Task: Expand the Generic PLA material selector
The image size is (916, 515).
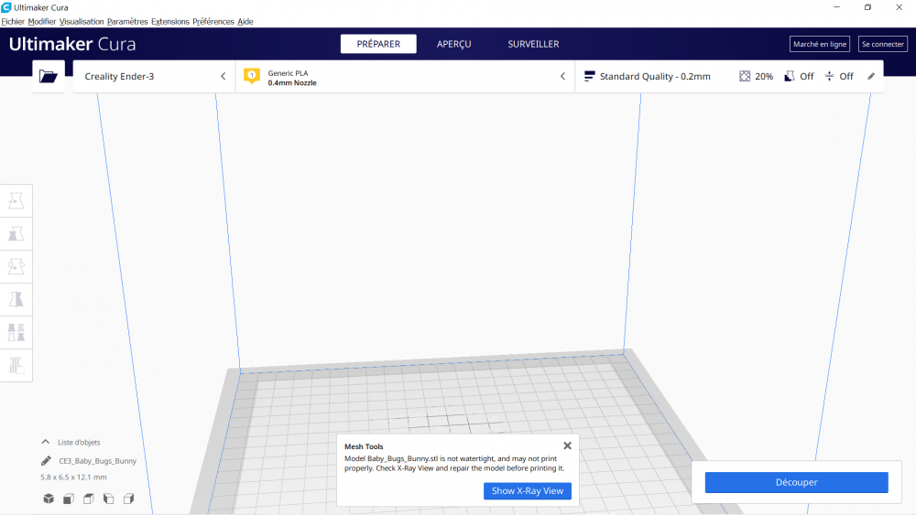Action: point(406,77)
